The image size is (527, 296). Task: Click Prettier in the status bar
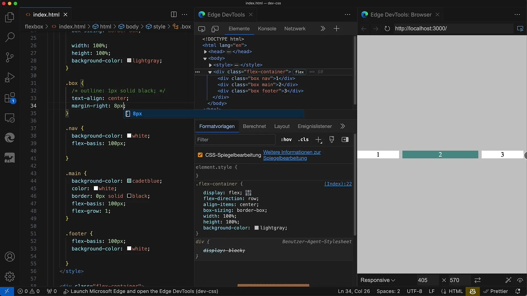pos(496,291)
